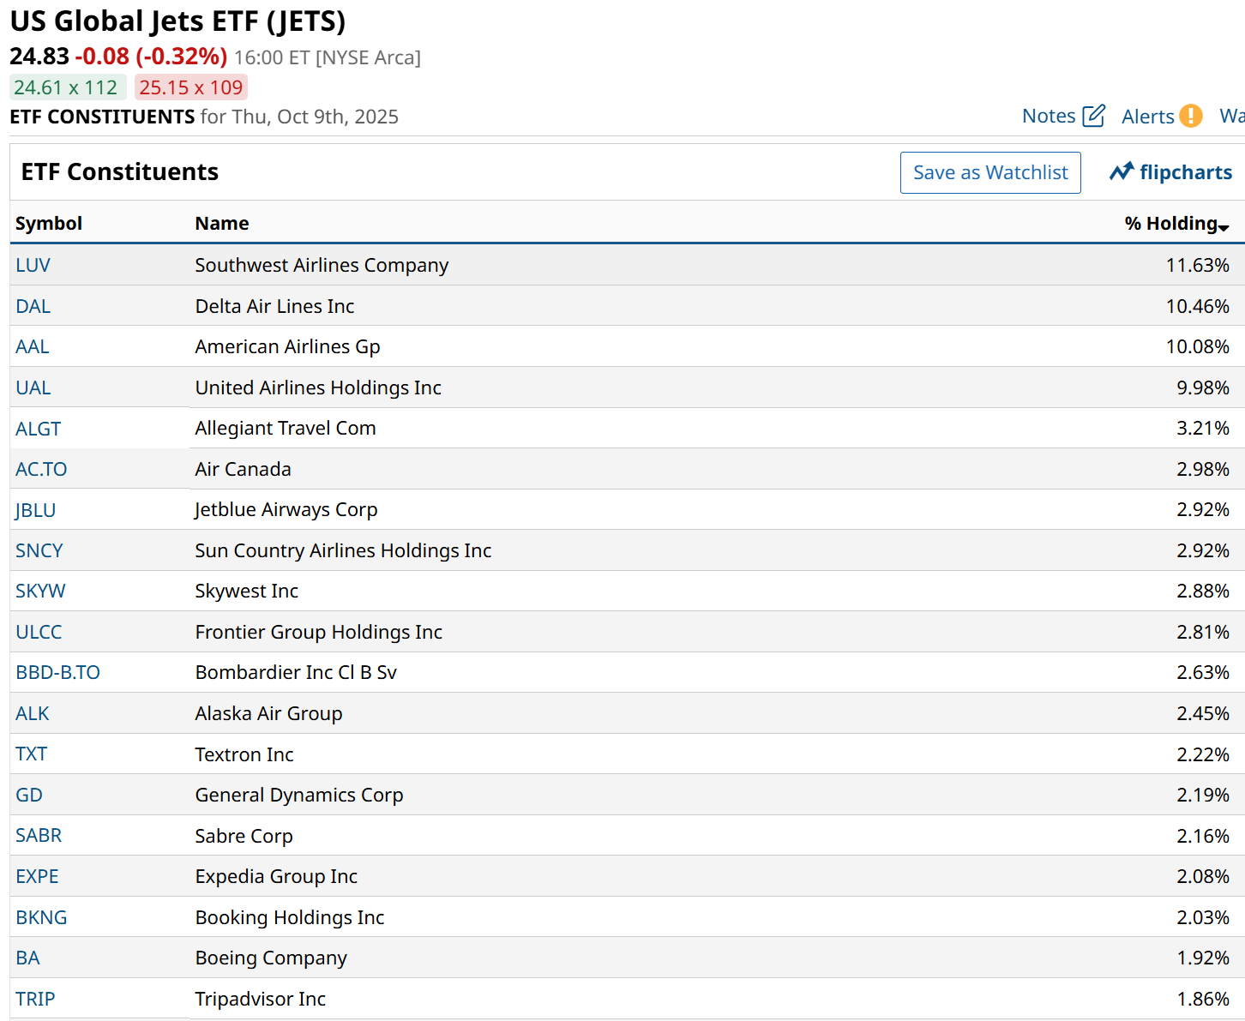Select the Tripadvisor Inc name
This screenshot has width=1245, height=1021.
coord(261,999)
